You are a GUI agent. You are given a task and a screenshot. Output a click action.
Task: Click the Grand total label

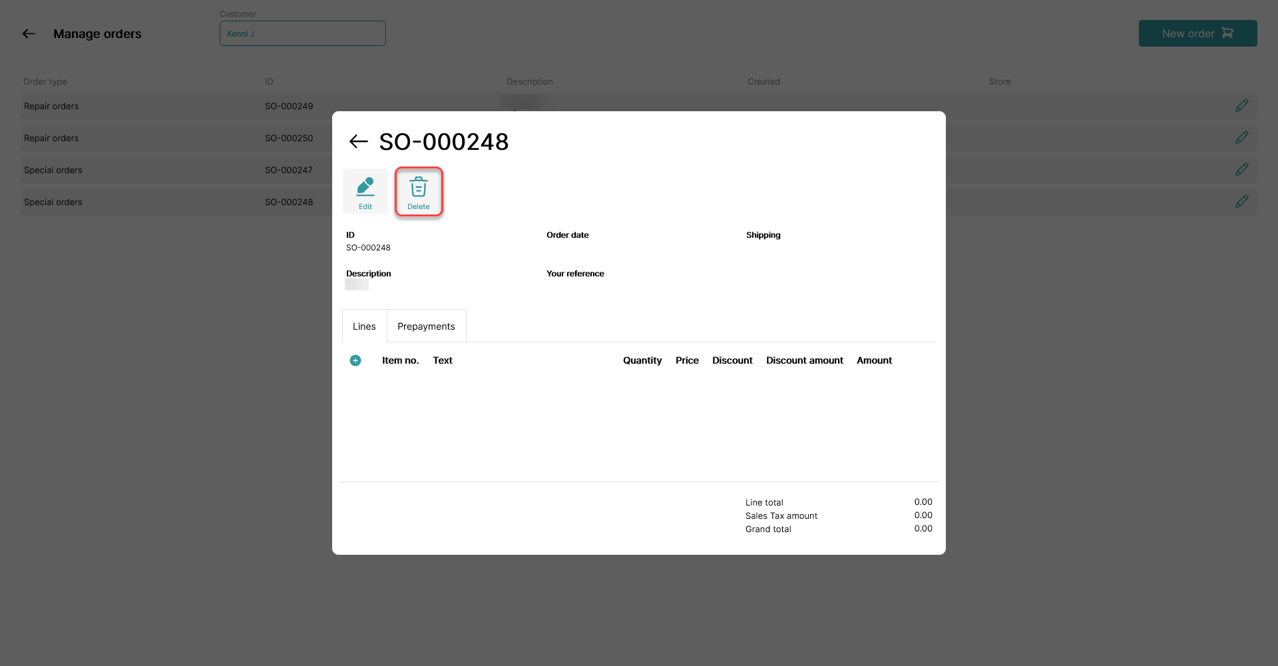click(768, 529)
